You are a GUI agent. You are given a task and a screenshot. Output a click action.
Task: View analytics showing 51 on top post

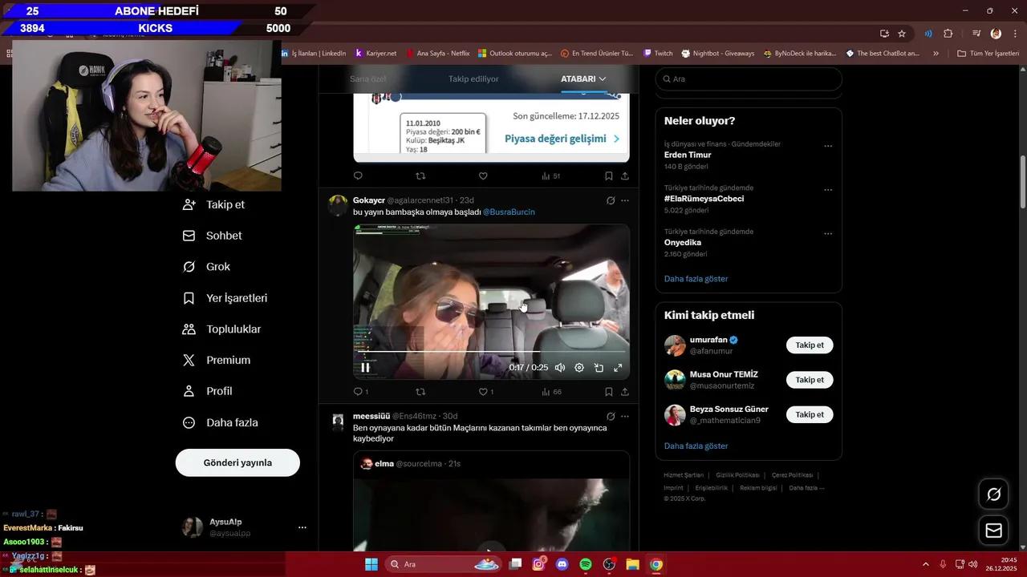551,176
